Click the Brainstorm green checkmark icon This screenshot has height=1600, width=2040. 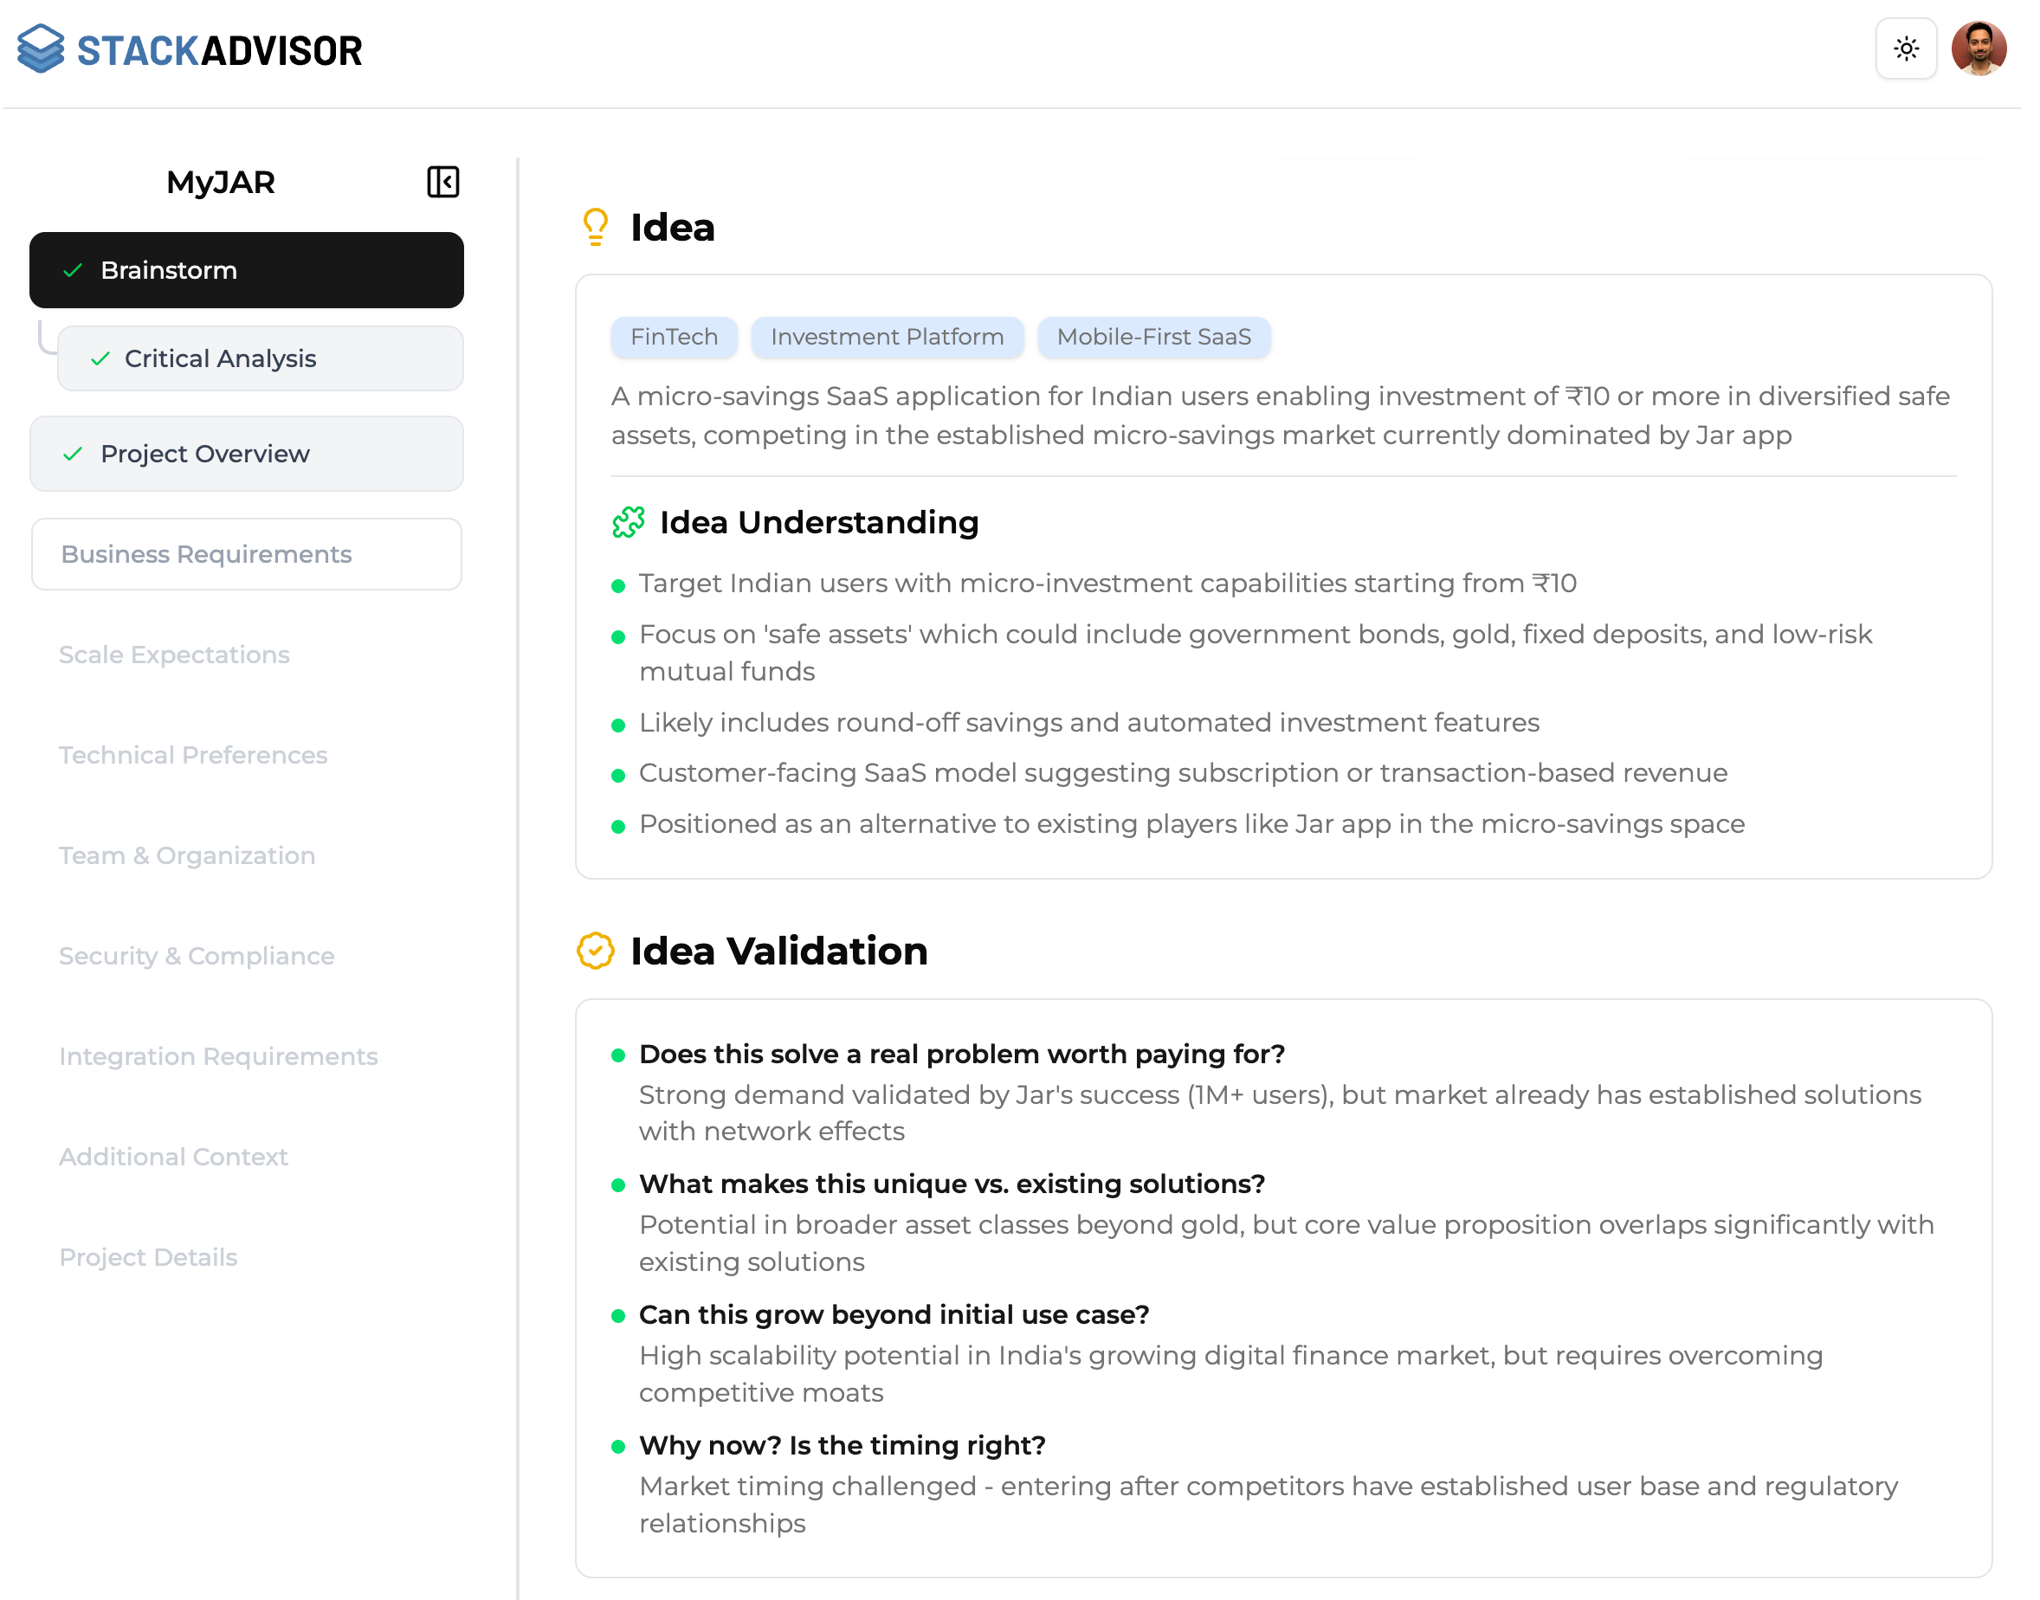point(73,271)
